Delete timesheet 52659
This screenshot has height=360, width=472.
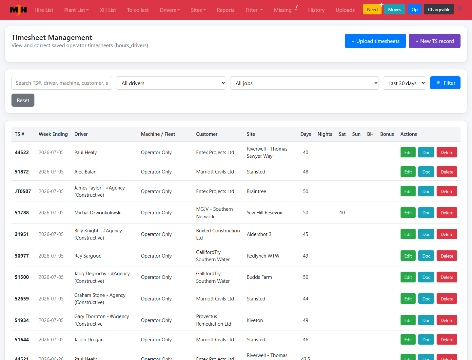click(x=447, y=299)
